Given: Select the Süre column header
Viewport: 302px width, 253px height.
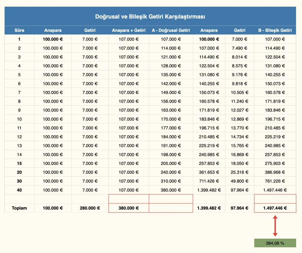Looking at the screenshot, I should coord(19,30).
